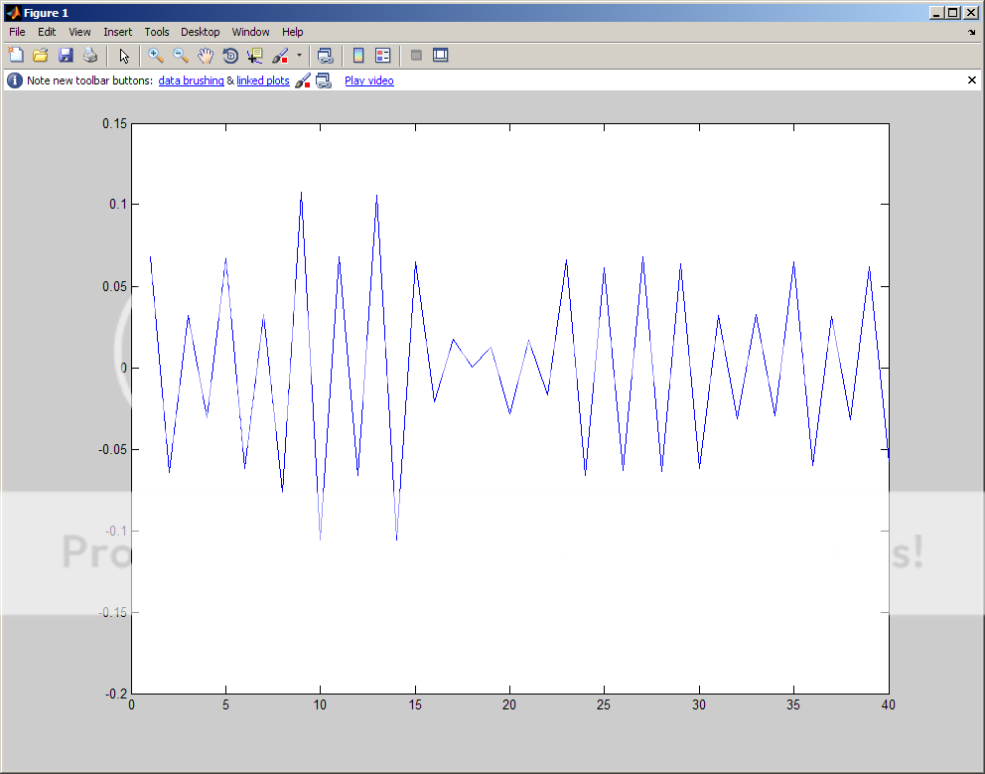Toggle the Edit Plot arrow pointer
The image size is (985, 774).
[x=124, y=56]
